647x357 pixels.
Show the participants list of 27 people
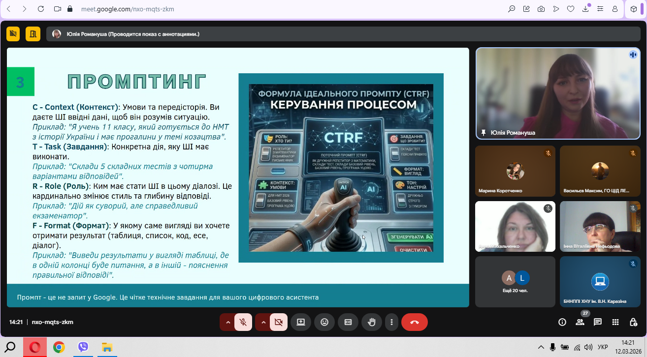580,322
